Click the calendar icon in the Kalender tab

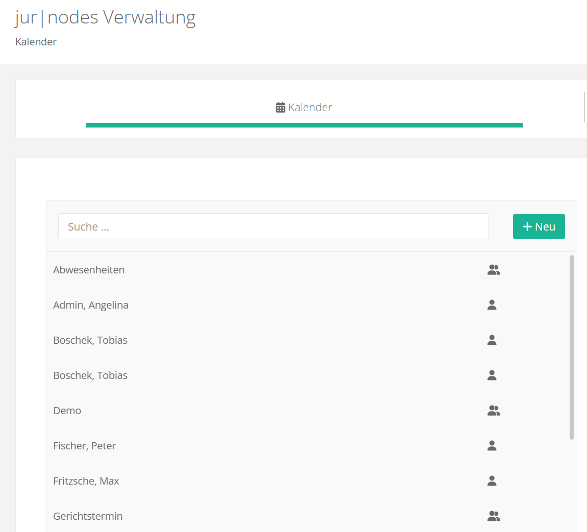click(280, 108)
